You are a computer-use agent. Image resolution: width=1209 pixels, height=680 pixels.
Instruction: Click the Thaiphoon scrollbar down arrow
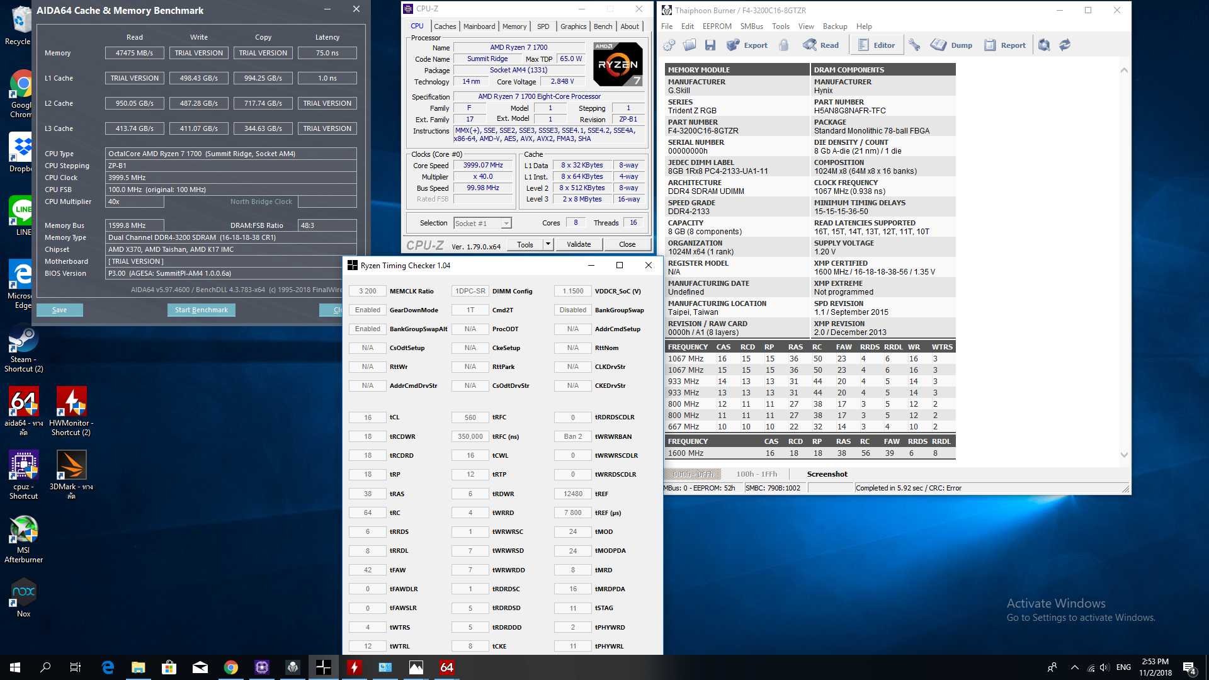pos(1124,455)
